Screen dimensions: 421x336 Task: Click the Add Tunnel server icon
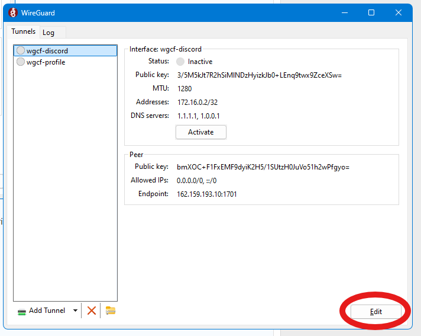(x=21, y=312)
